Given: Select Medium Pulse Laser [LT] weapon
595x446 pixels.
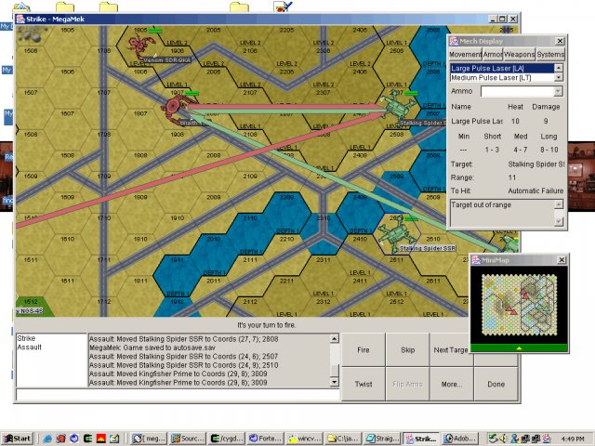Looking at the screenshot, I should (x=502, y=77).
